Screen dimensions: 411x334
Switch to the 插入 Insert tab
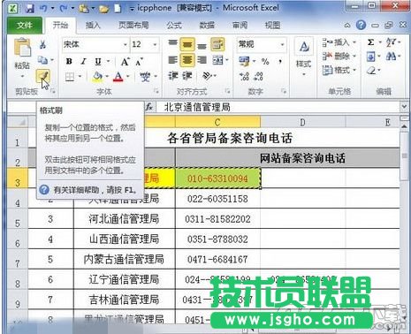(93, 26)
